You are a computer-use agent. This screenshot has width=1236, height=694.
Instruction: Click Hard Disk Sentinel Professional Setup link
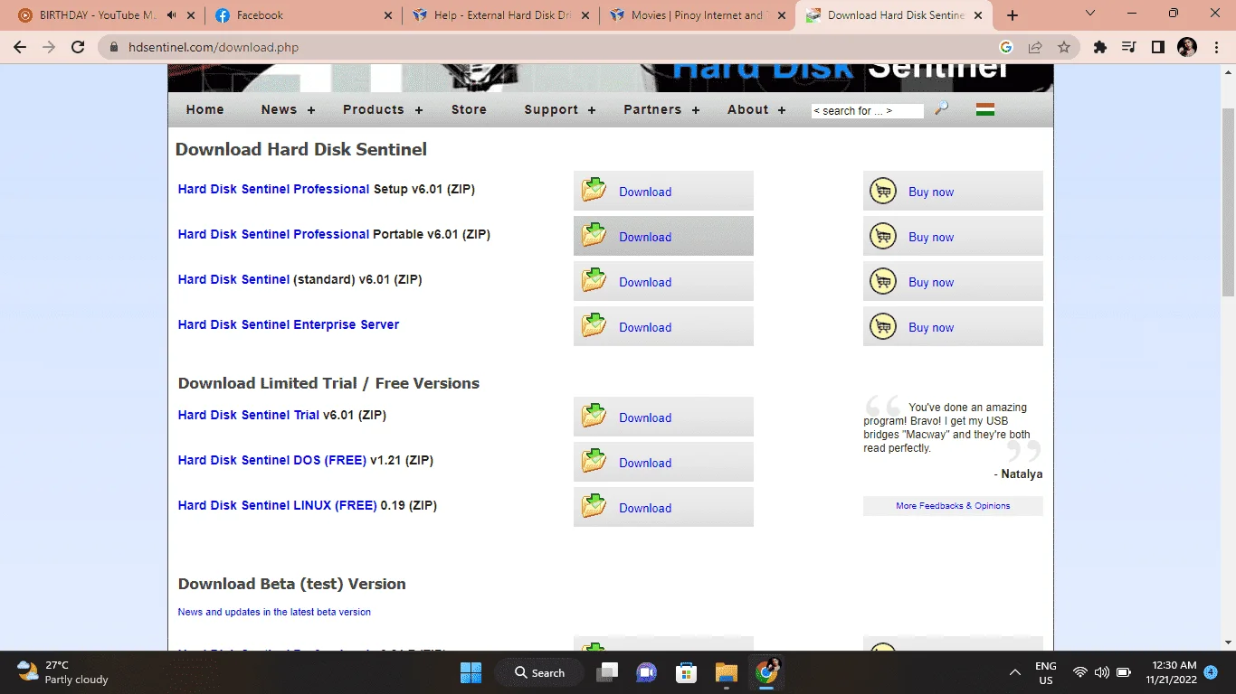274,189
